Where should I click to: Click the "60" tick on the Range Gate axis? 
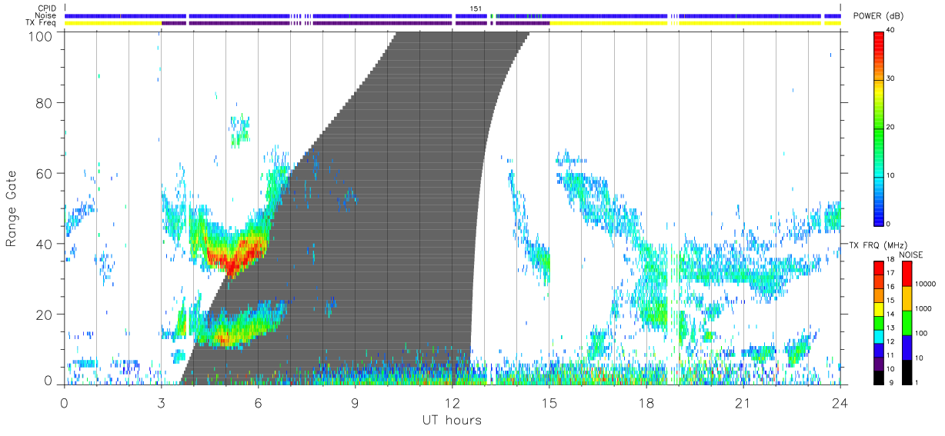click(x=45, y=173)
